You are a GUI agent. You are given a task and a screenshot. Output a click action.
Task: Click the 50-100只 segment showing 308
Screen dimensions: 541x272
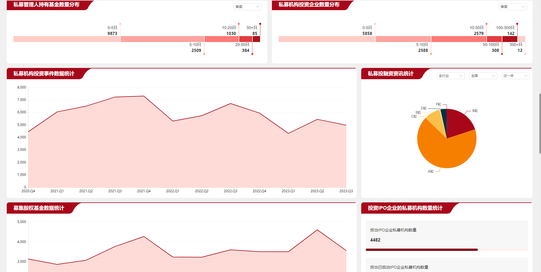[x=495, y=39]
